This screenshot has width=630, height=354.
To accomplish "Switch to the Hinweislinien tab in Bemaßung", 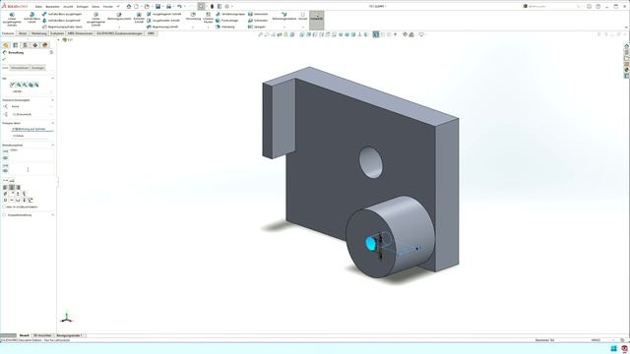I will click(x=20, y=68).
